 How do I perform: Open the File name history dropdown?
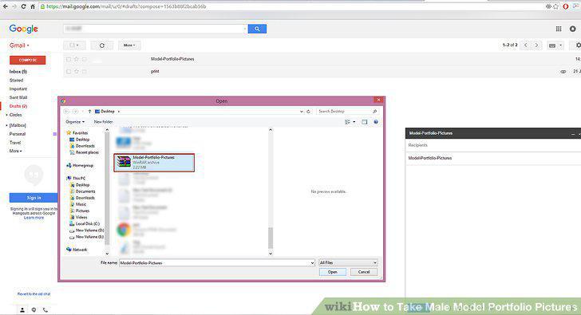point(312,262)
